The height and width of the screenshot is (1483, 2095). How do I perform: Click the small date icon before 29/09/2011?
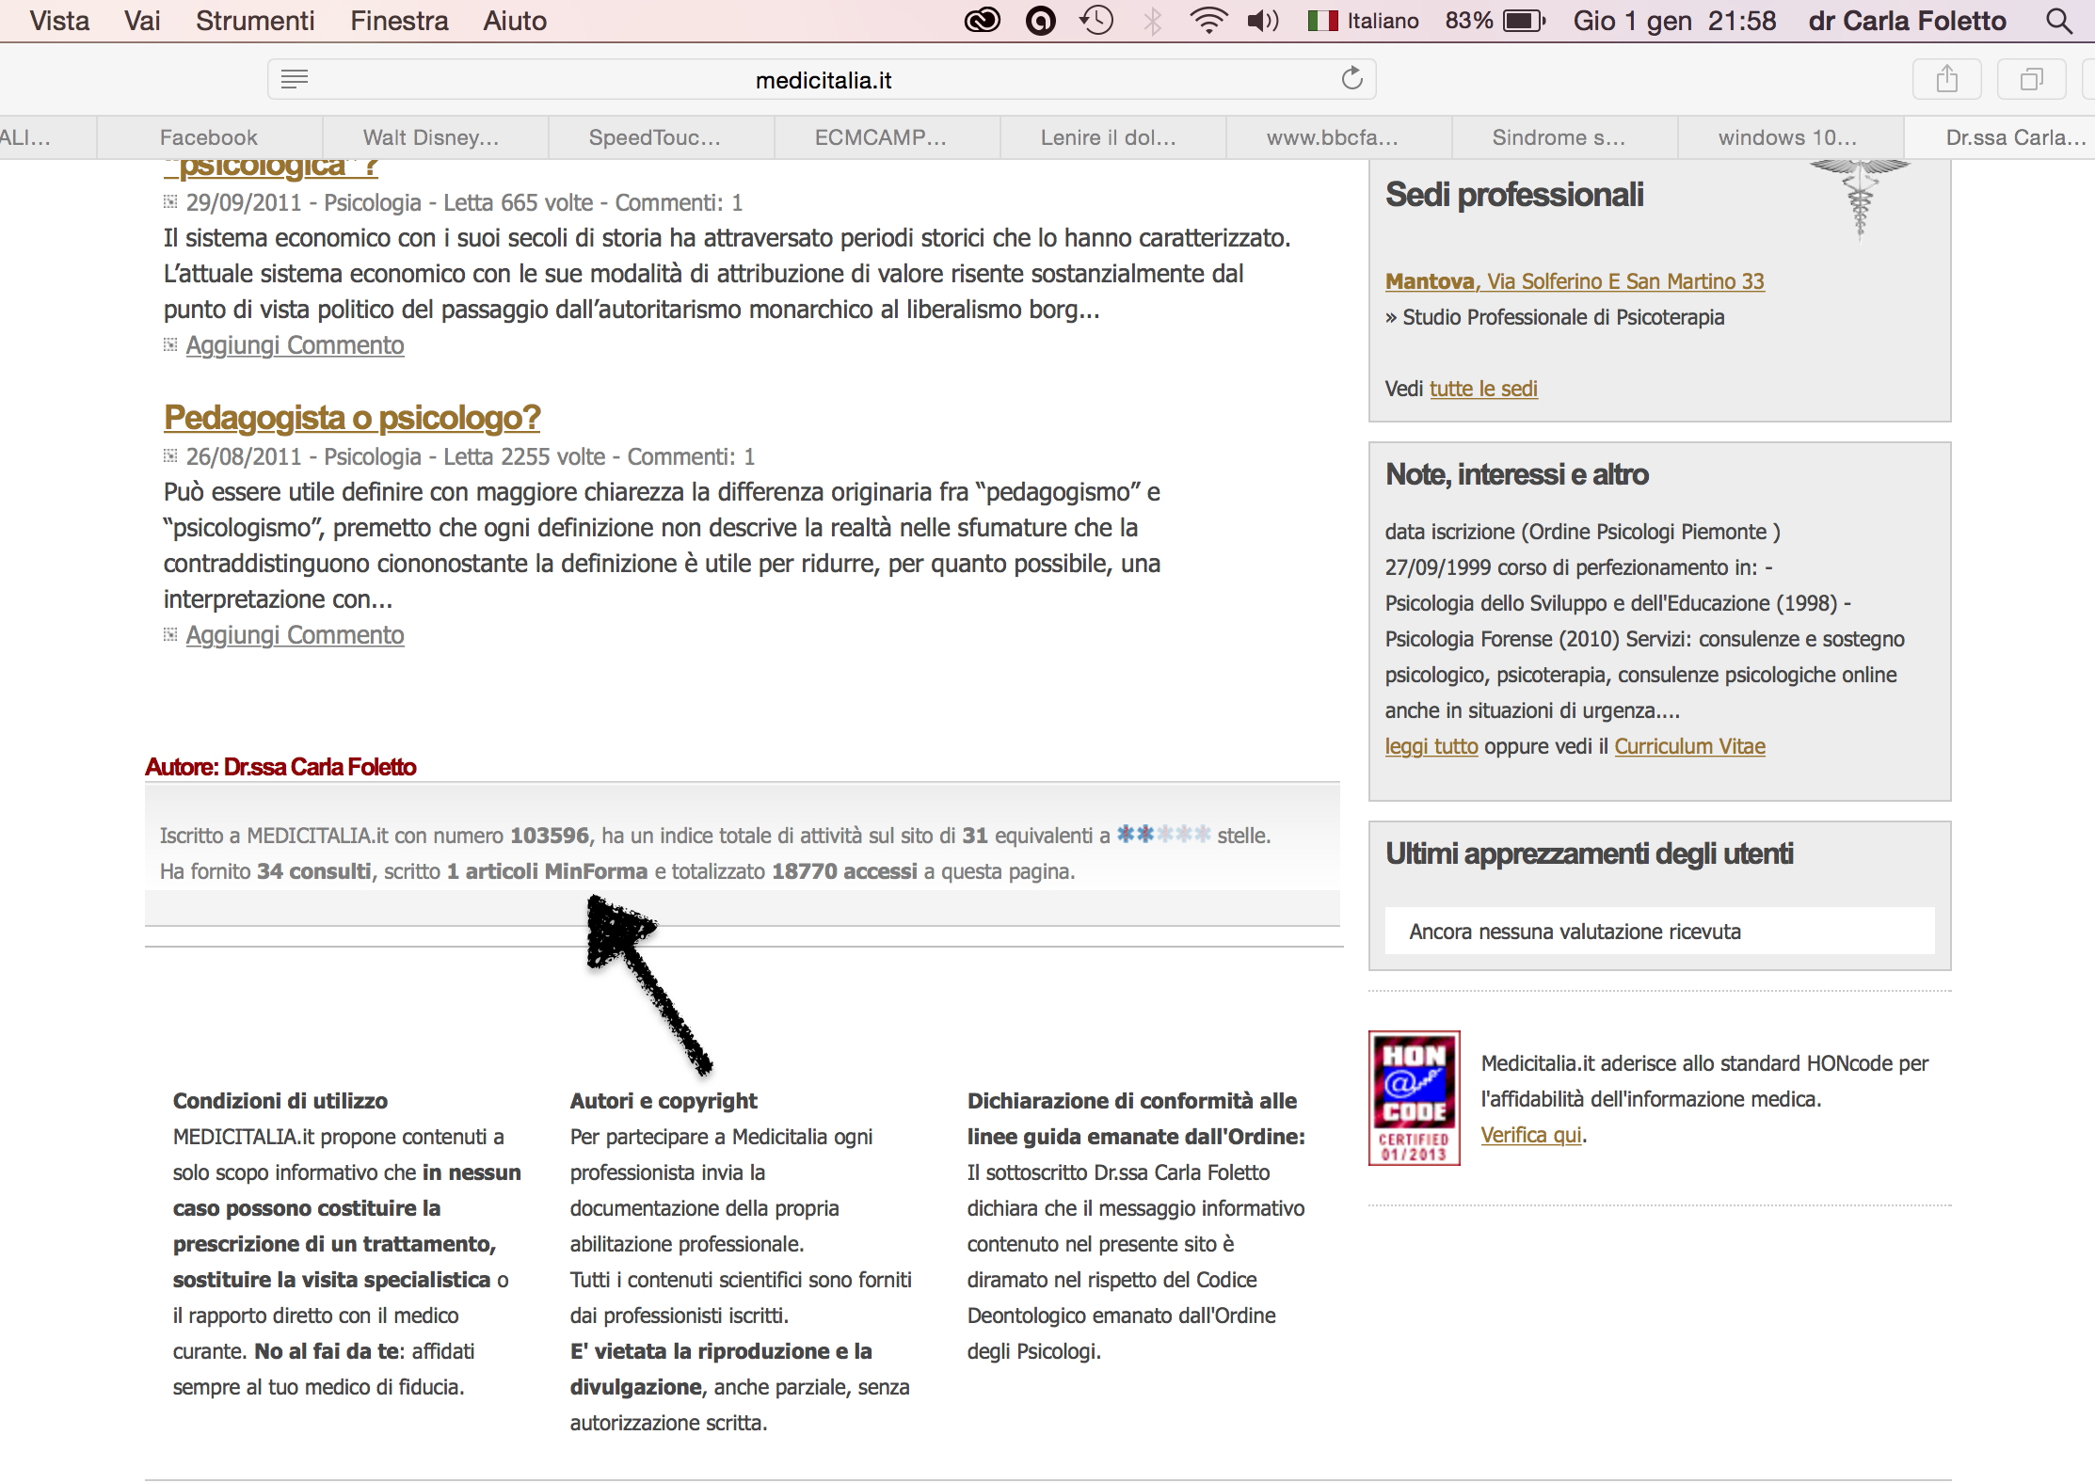pyautogui.click(x=170, y=201)
